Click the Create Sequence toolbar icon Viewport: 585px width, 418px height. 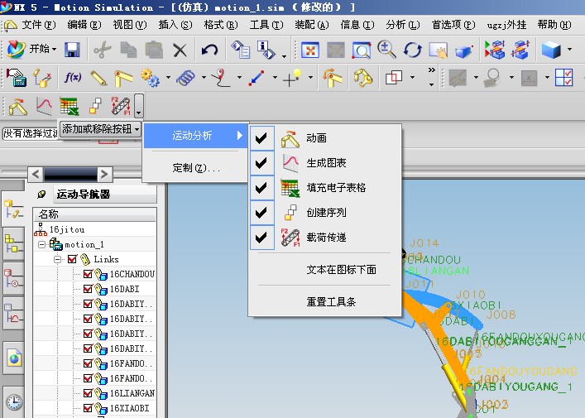coord(95,107)
